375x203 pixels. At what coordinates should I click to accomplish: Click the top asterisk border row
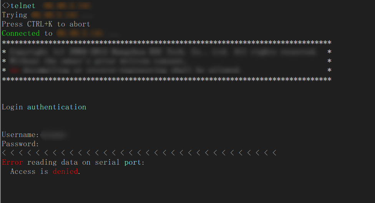(166, 43)
